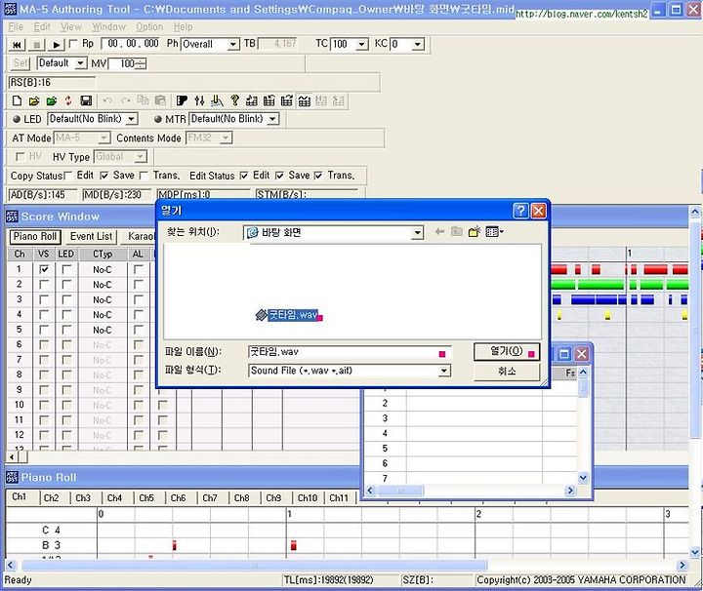Image resolution: width=703 pixels, height=591 pixels.
Task: Open the Default set dropdown
Action: coord(80,63)
